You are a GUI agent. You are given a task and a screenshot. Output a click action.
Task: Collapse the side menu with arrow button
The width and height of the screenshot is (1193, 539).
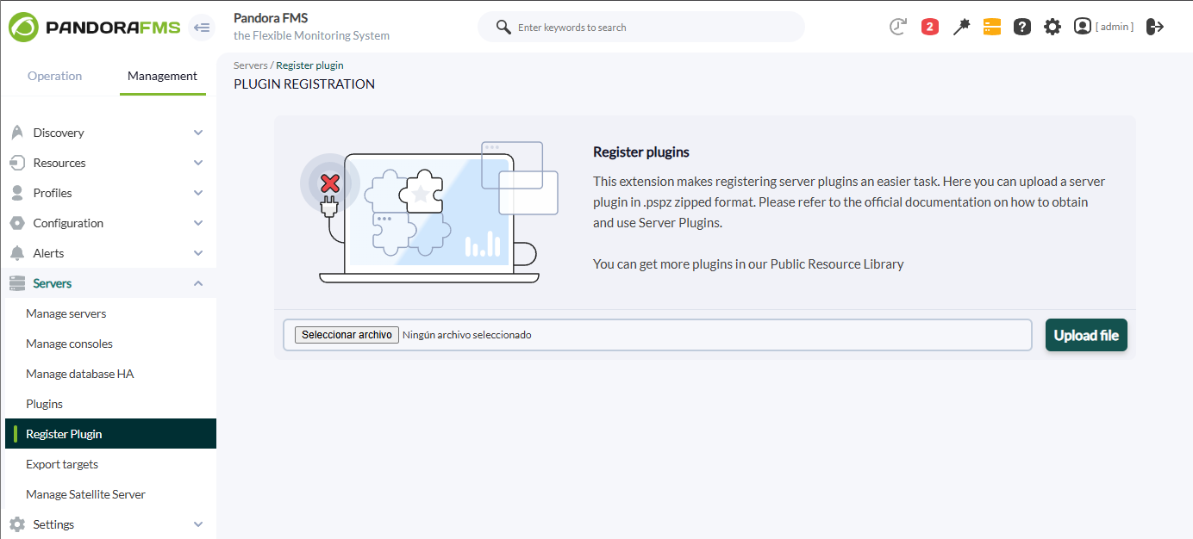[x=202, y=28]
